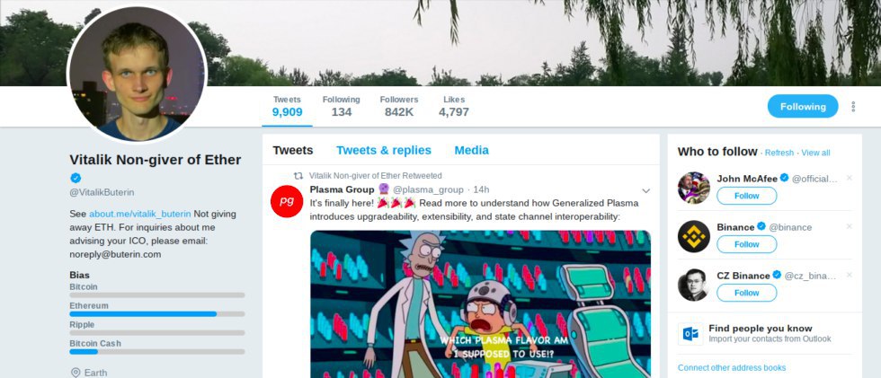Click Refresh in Who to follow
The height and width of the screenshot is (378, 881).
click(779, 153)
